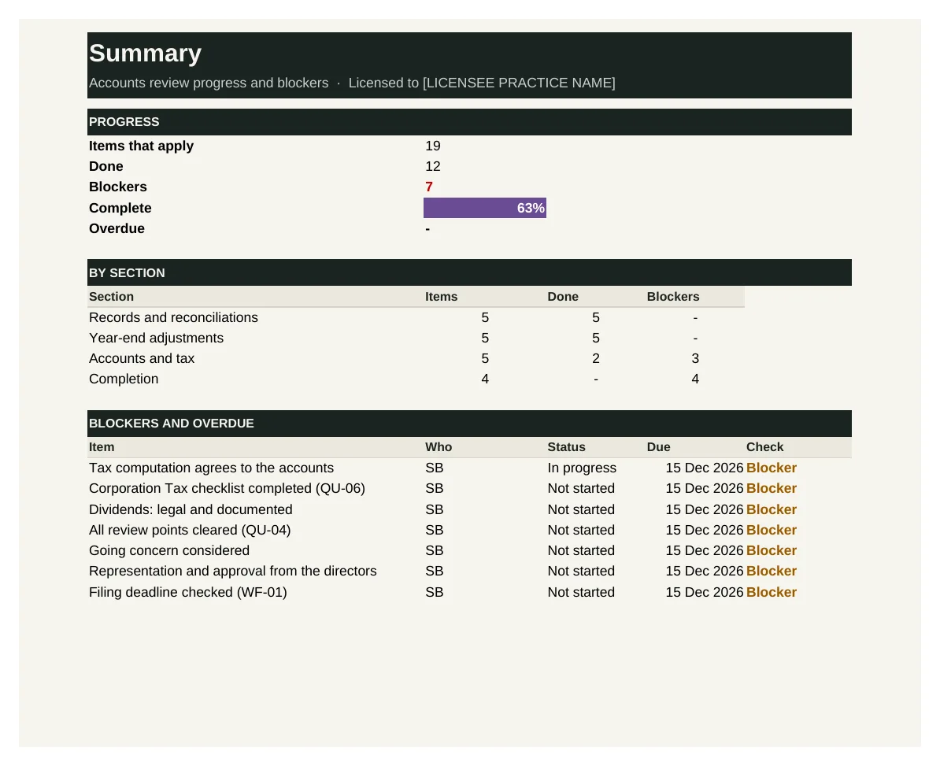This screenshot has height=766, width=940.
Task: Click the "In progress" status cell
Action: click(582, 468)
